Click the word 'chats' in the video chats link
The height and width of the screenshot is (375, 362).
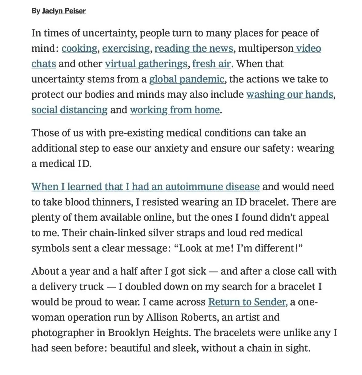coord(44,64)
